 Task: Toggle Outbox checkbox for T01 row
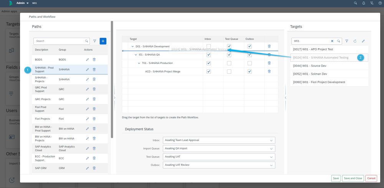click(x=250, y=63)
